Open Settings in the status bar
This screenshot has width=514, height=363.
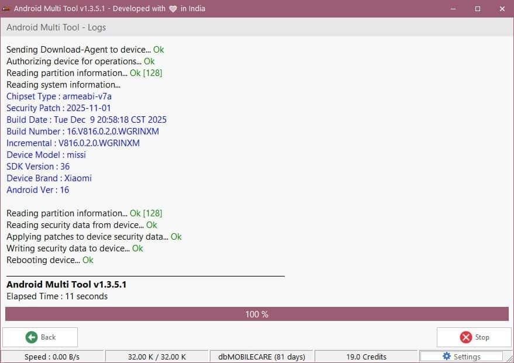coord(461,357)
